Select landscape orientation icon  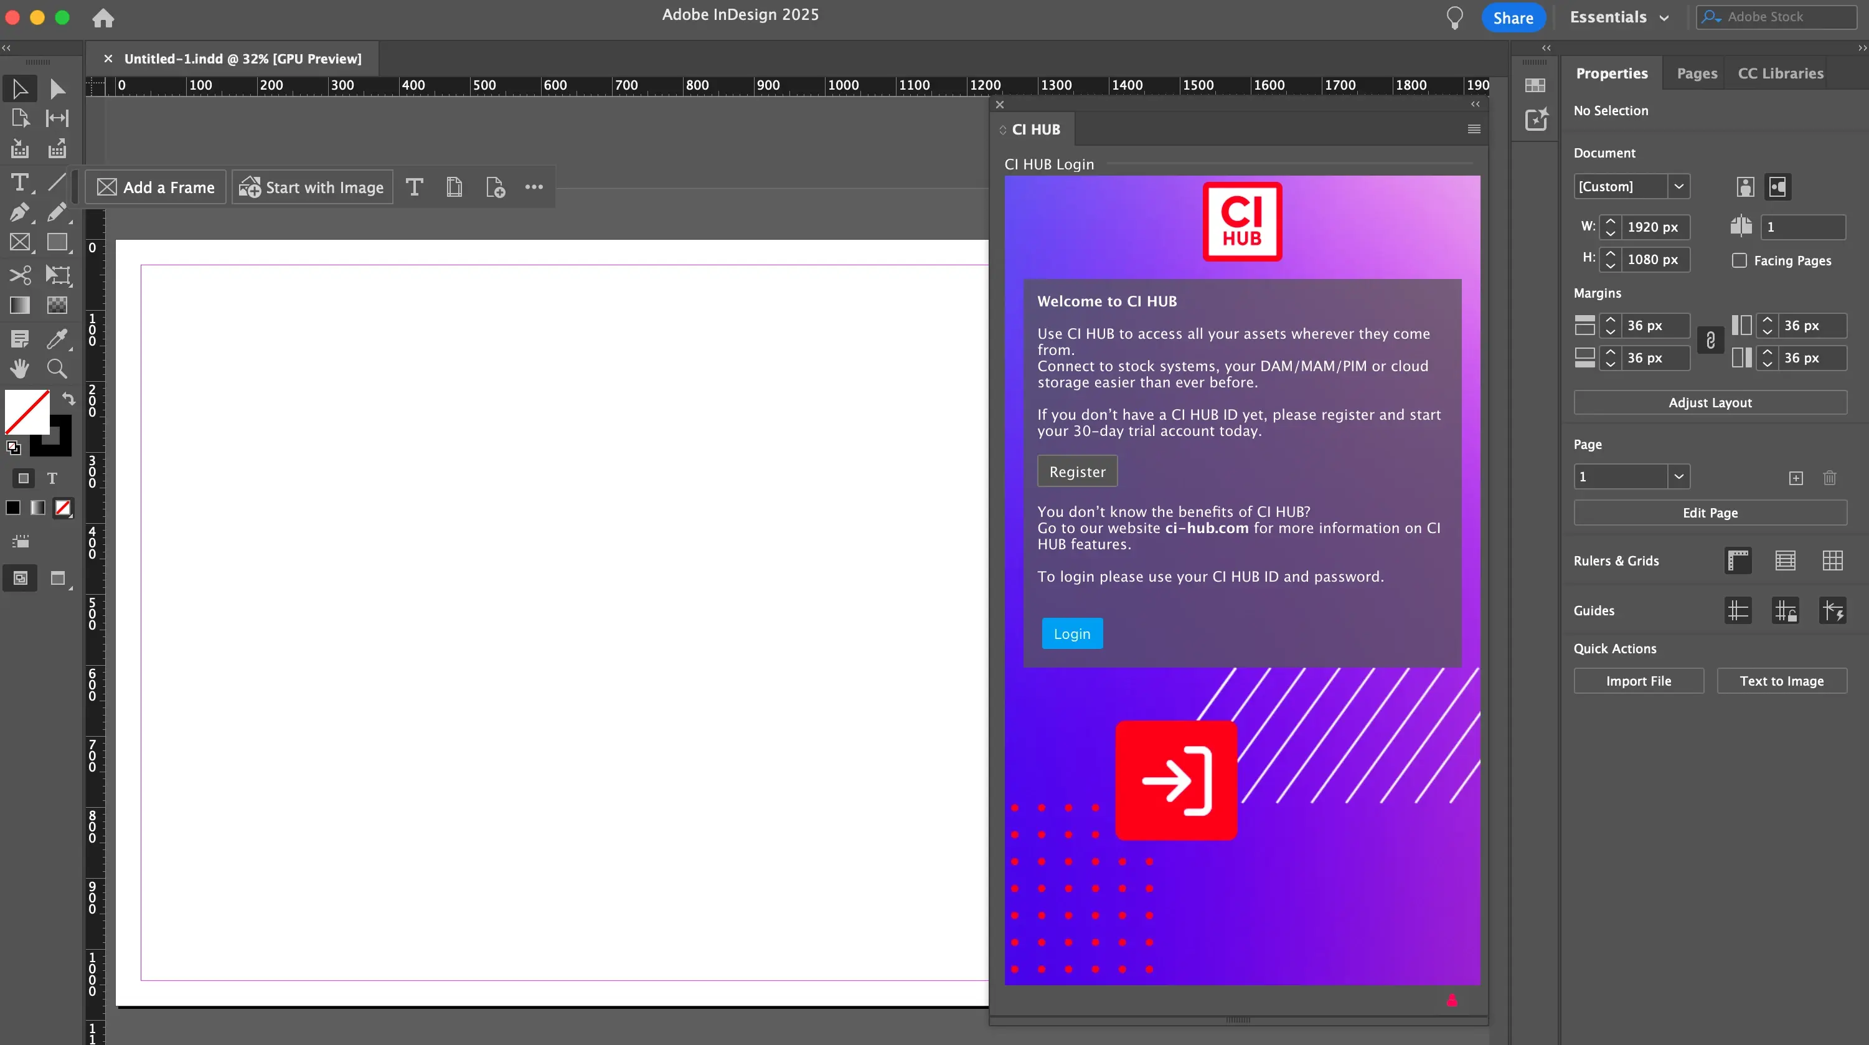[1777, 187]
